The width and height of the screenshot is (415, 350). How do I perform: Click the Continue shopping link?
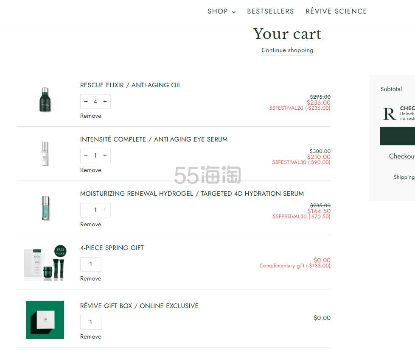coord(287,50)
